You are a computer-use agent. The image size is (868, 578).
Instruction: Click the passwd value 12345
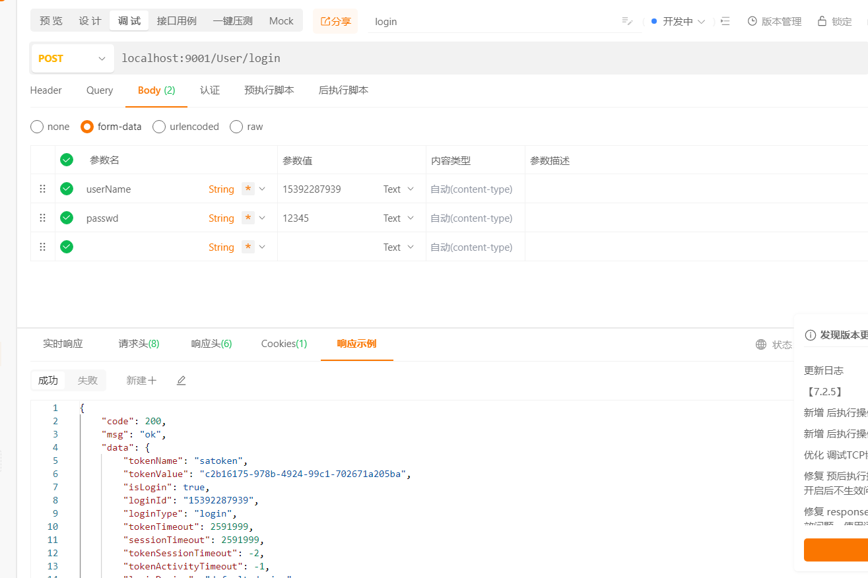(296, 218)
